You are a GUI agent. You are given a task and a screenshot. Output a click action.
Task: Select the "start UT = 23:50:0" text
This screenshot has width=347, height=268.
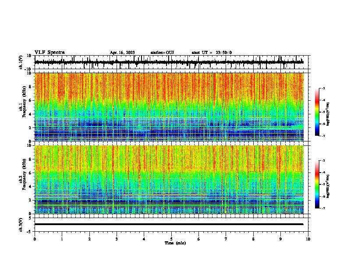click(x=212, y=53)
